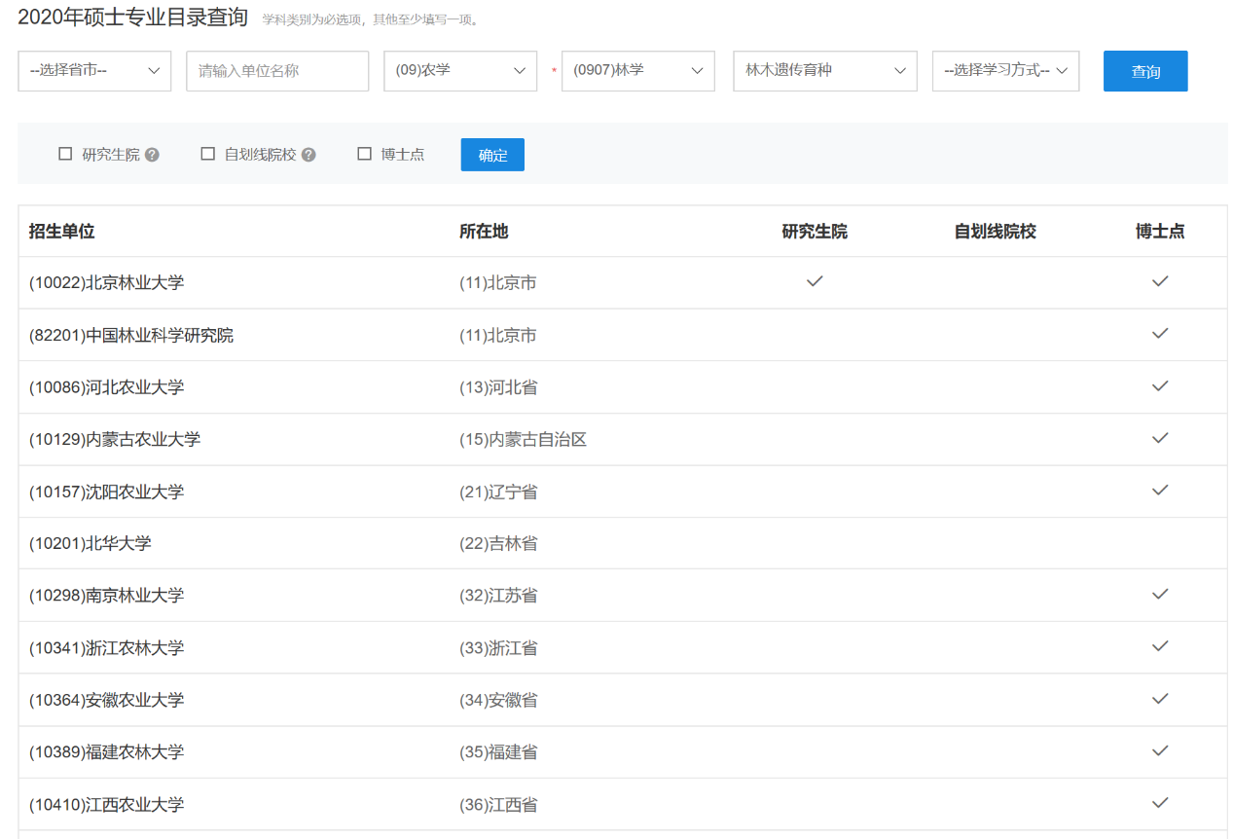Viewport: 1233px width, 839px height.
Task: Open (10201)北华大学 entry
Action: (x=91, y=543)
